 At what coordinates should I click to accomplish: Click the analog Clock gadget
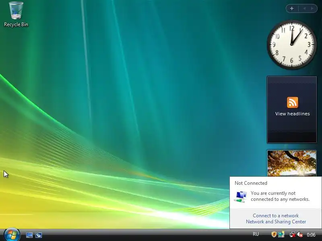[291, 45]
